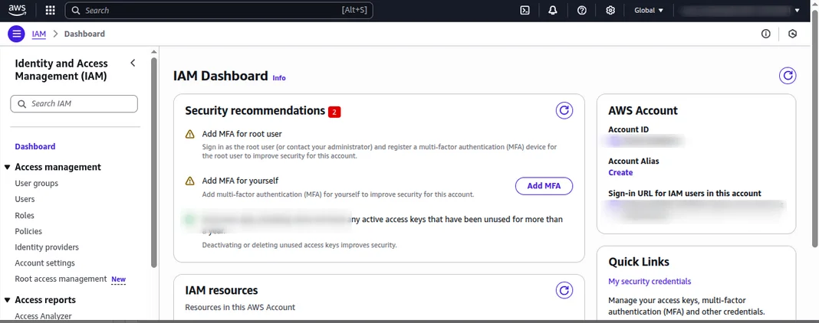This screenshot has width=819, height=323.
Task: Collapse the Access reports section
Action: [8, 300]
